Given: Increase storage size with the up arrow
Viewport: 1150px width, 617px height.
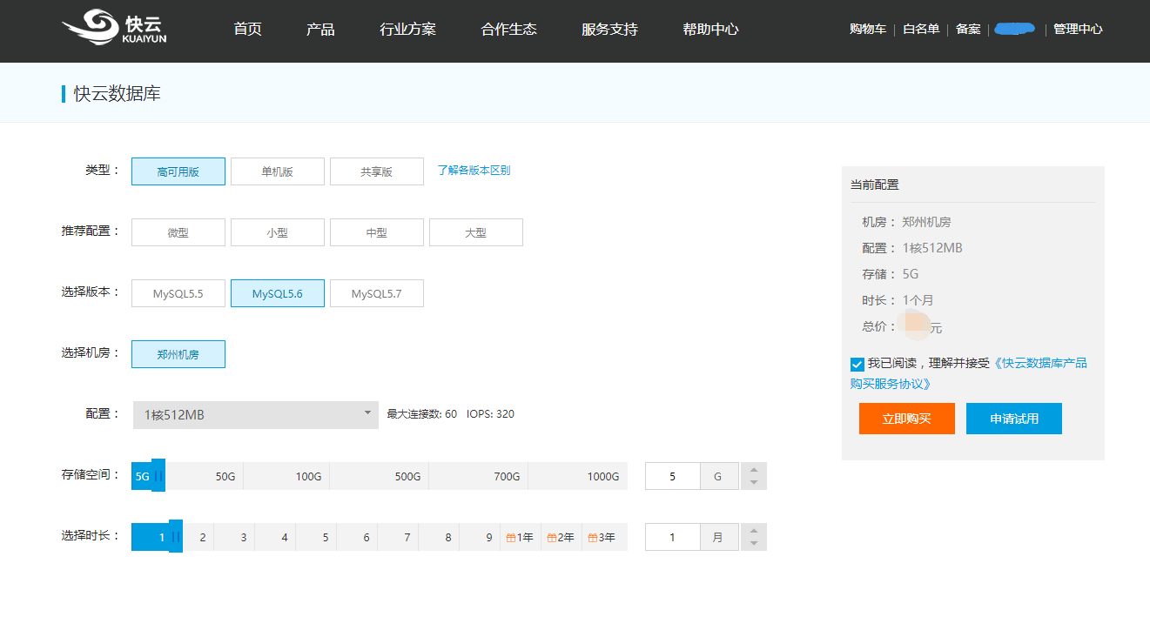Looking at the screenshot, I should point(754,470).
